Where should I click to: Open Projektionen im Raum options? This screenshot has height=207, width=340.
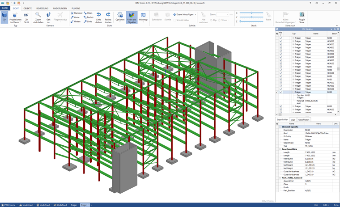15,18
